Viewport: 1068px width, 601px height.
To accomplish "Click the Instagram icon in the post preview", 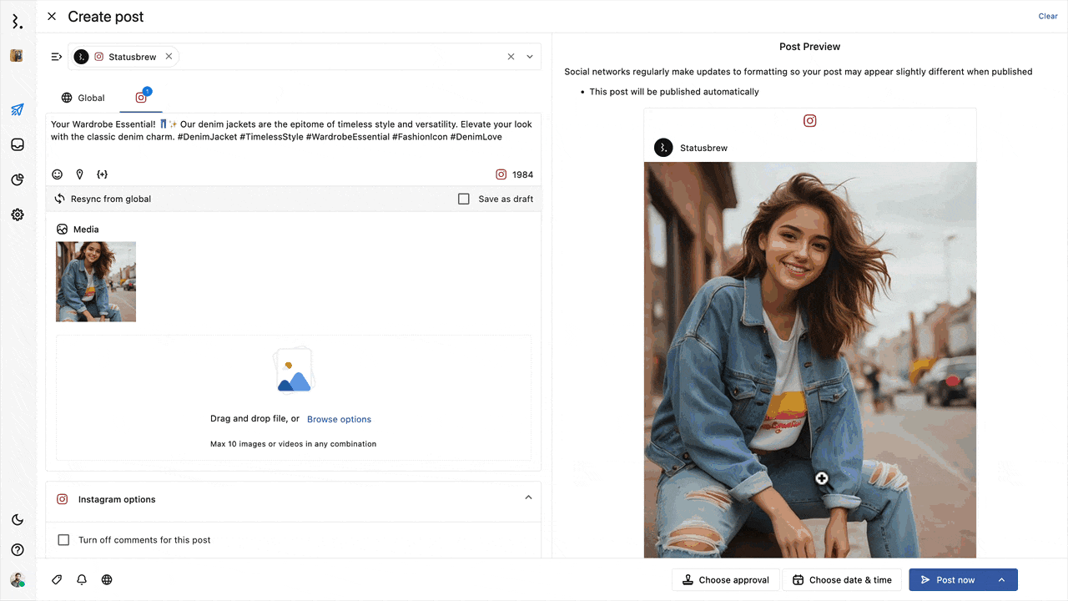I will 809,120.
